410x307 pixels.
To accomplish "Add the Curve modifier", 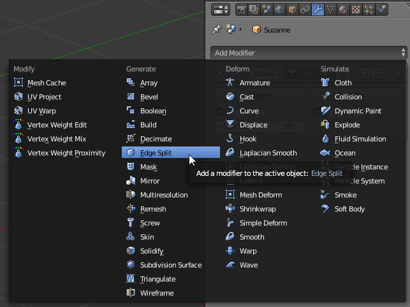I will pyautogui.click(x=269, y=111).
